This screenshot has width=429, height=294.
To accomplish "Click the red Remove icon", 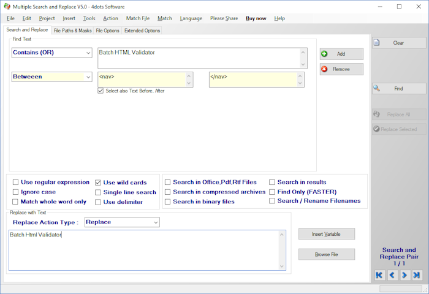I will pos(325,69).
